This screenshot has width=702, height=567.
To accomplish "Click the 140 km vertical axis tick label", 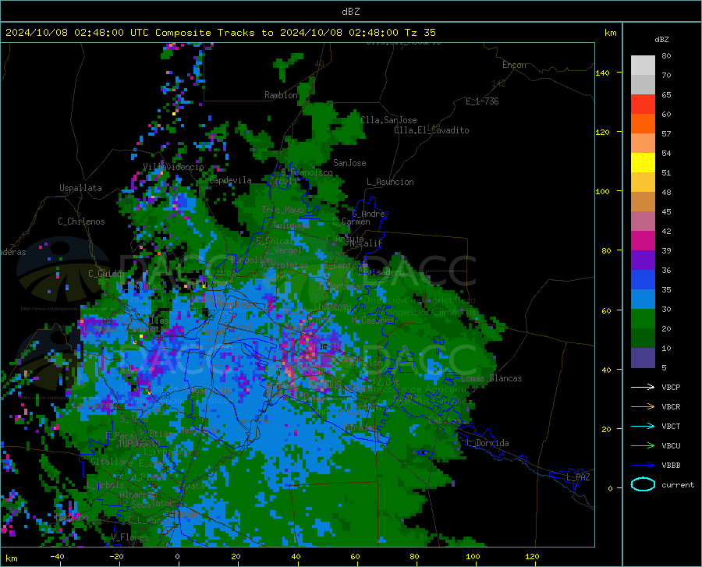I will 602,73.
